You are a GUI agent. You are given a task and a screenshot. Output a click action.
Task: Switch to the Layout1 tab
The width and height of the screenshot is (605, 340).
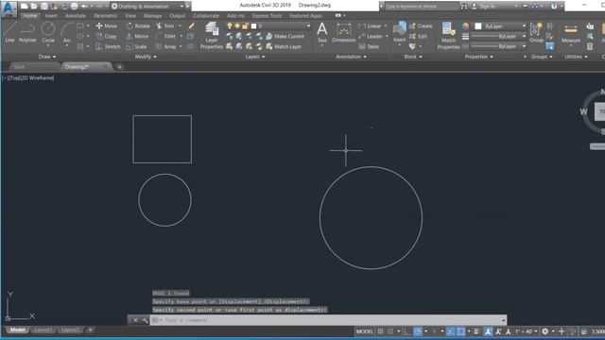coord(43,330)
